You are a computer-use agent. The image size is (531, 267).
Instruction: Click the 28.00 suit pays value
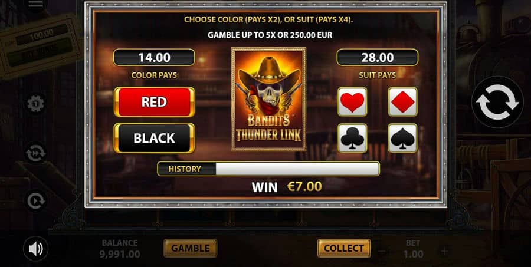[378, 58]
